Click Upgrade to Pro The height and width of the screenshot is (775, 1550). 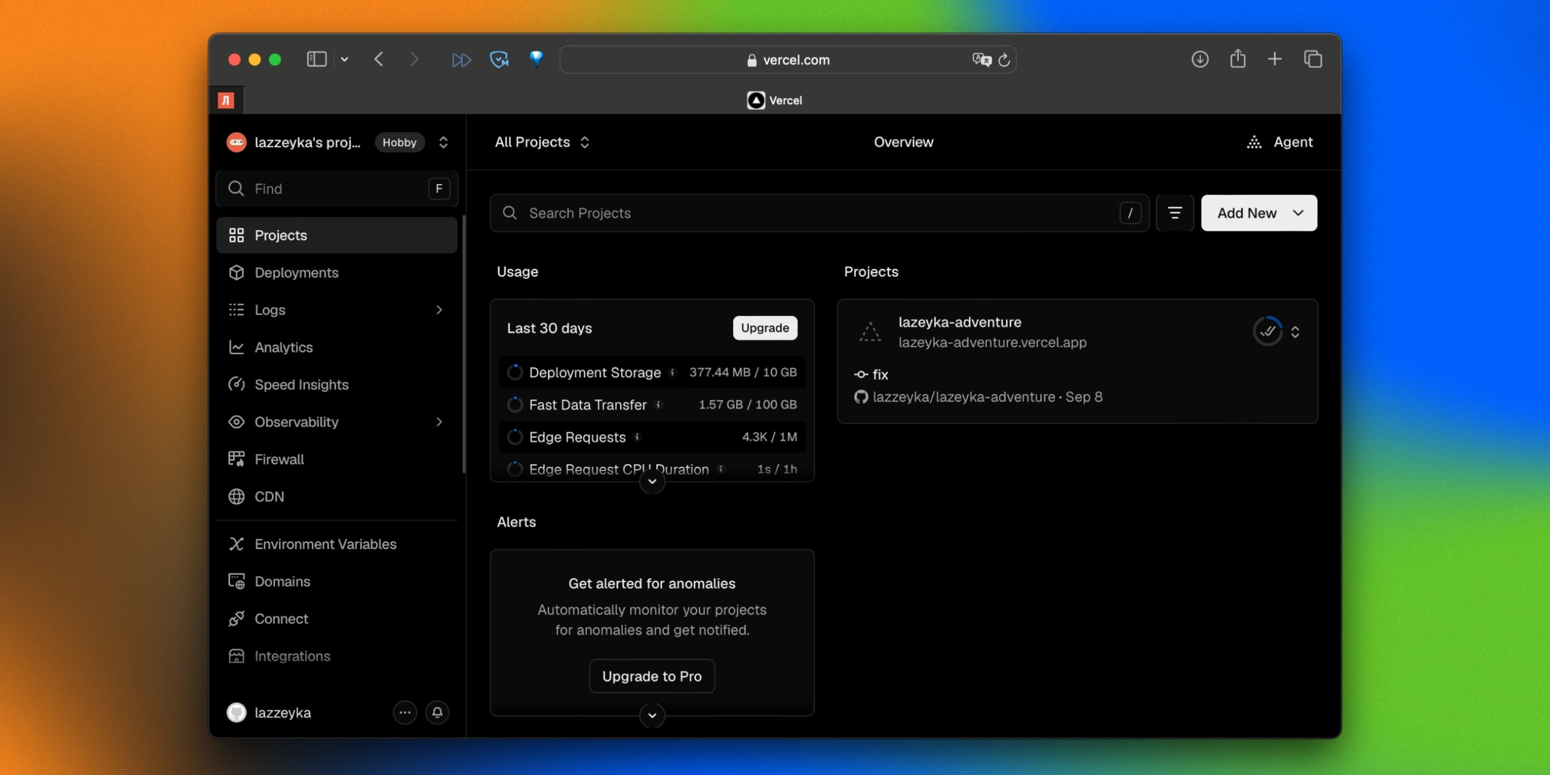(x=652, y=676)
